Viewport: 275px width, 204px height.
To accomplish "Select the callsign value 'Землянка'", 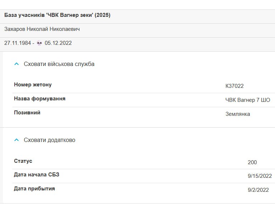I will pyautogui.click(x=238, y=114).
